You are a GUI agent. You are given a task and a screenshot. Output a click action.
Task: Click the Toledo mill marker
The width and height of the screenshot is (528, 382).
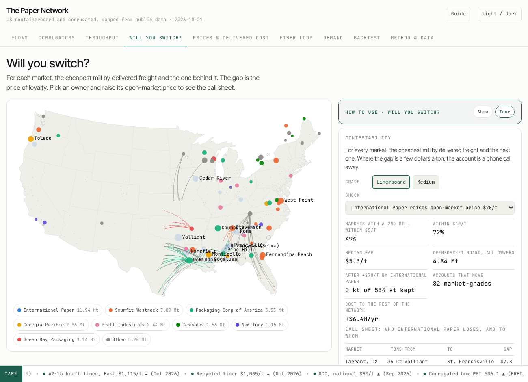point(31,139)
